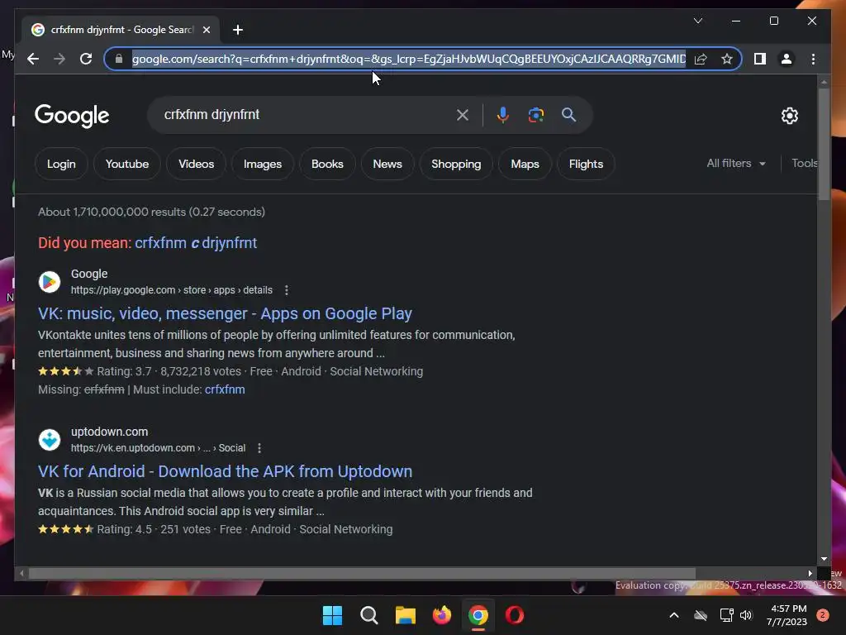
Task: Open the Chrome profile icon
Action: pyautogui.click(x=787, y=59)
